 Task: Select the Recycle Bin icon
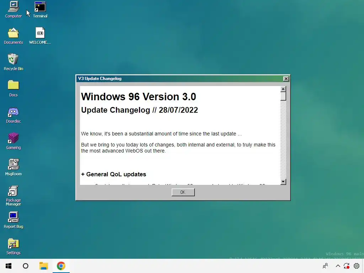click(13, 62)
